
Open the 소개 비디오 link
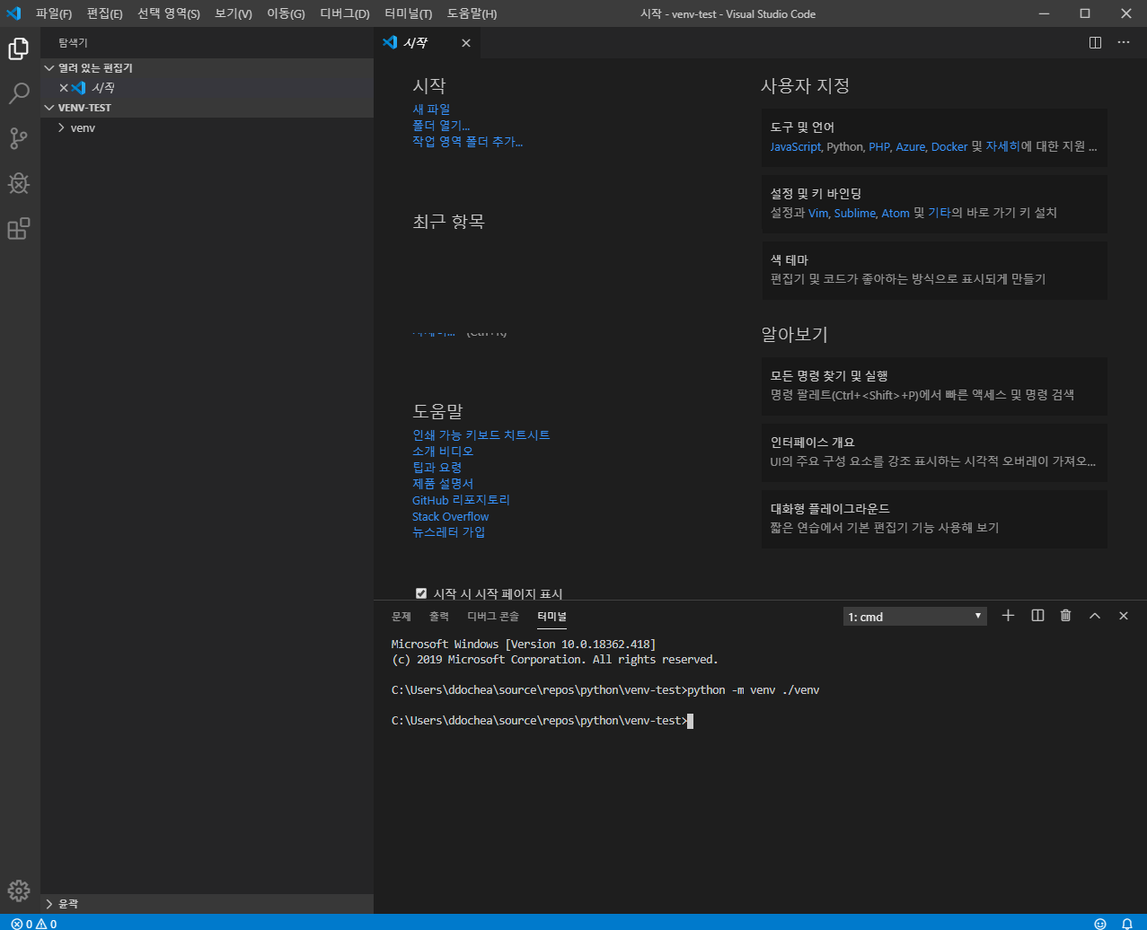[443, 452]
